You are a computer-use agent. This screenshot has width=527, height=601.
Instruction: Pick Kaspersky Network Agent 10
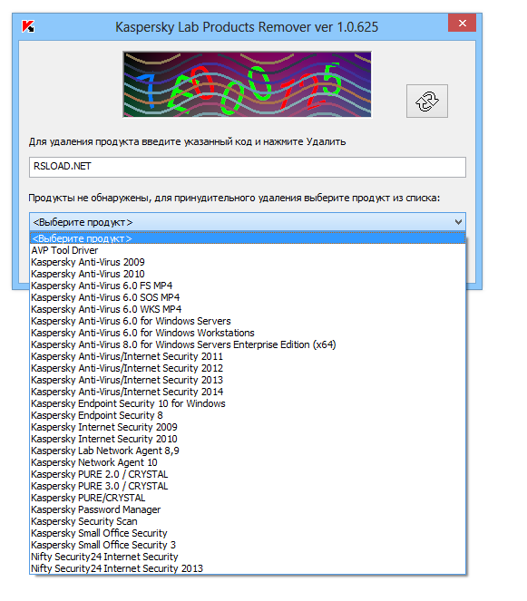(248, 462)
